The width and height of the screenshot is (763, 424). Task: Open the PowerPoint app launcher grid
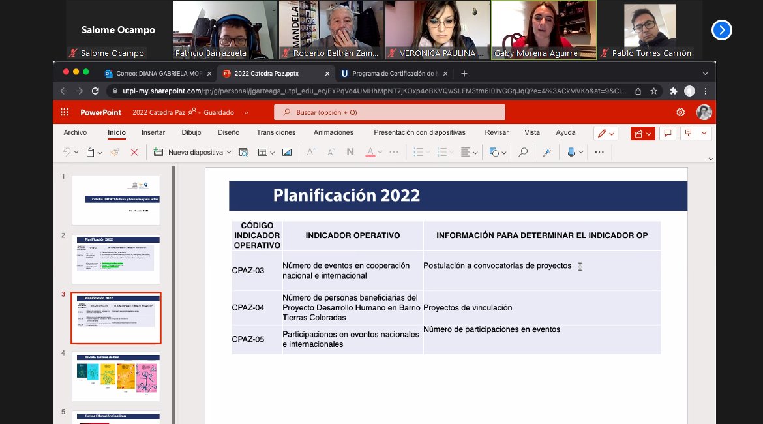[x=64, y=112]
